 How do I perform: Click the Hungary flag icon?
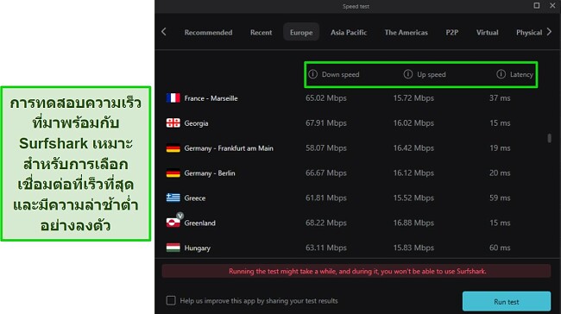click(x=173, y=248)
